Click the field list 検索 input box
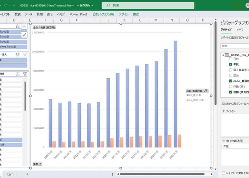249x178 pixels. [235, 46]
